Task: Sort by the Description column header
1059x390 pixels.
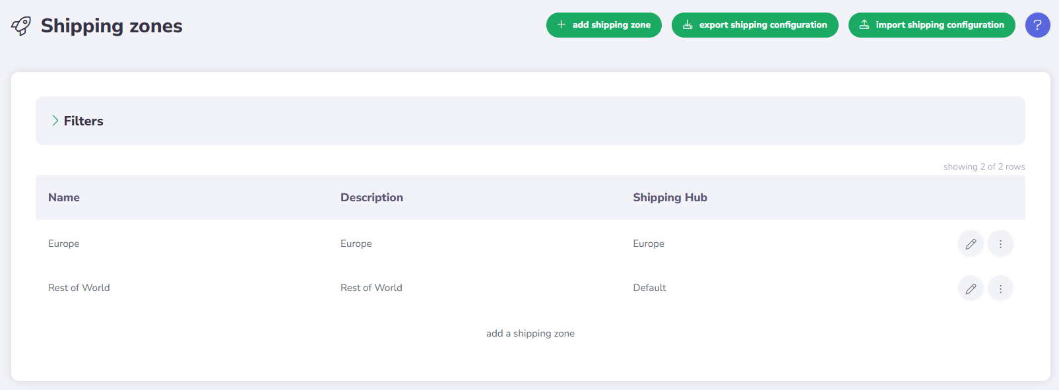Action: pyautogui.click(x=371, y=197)
